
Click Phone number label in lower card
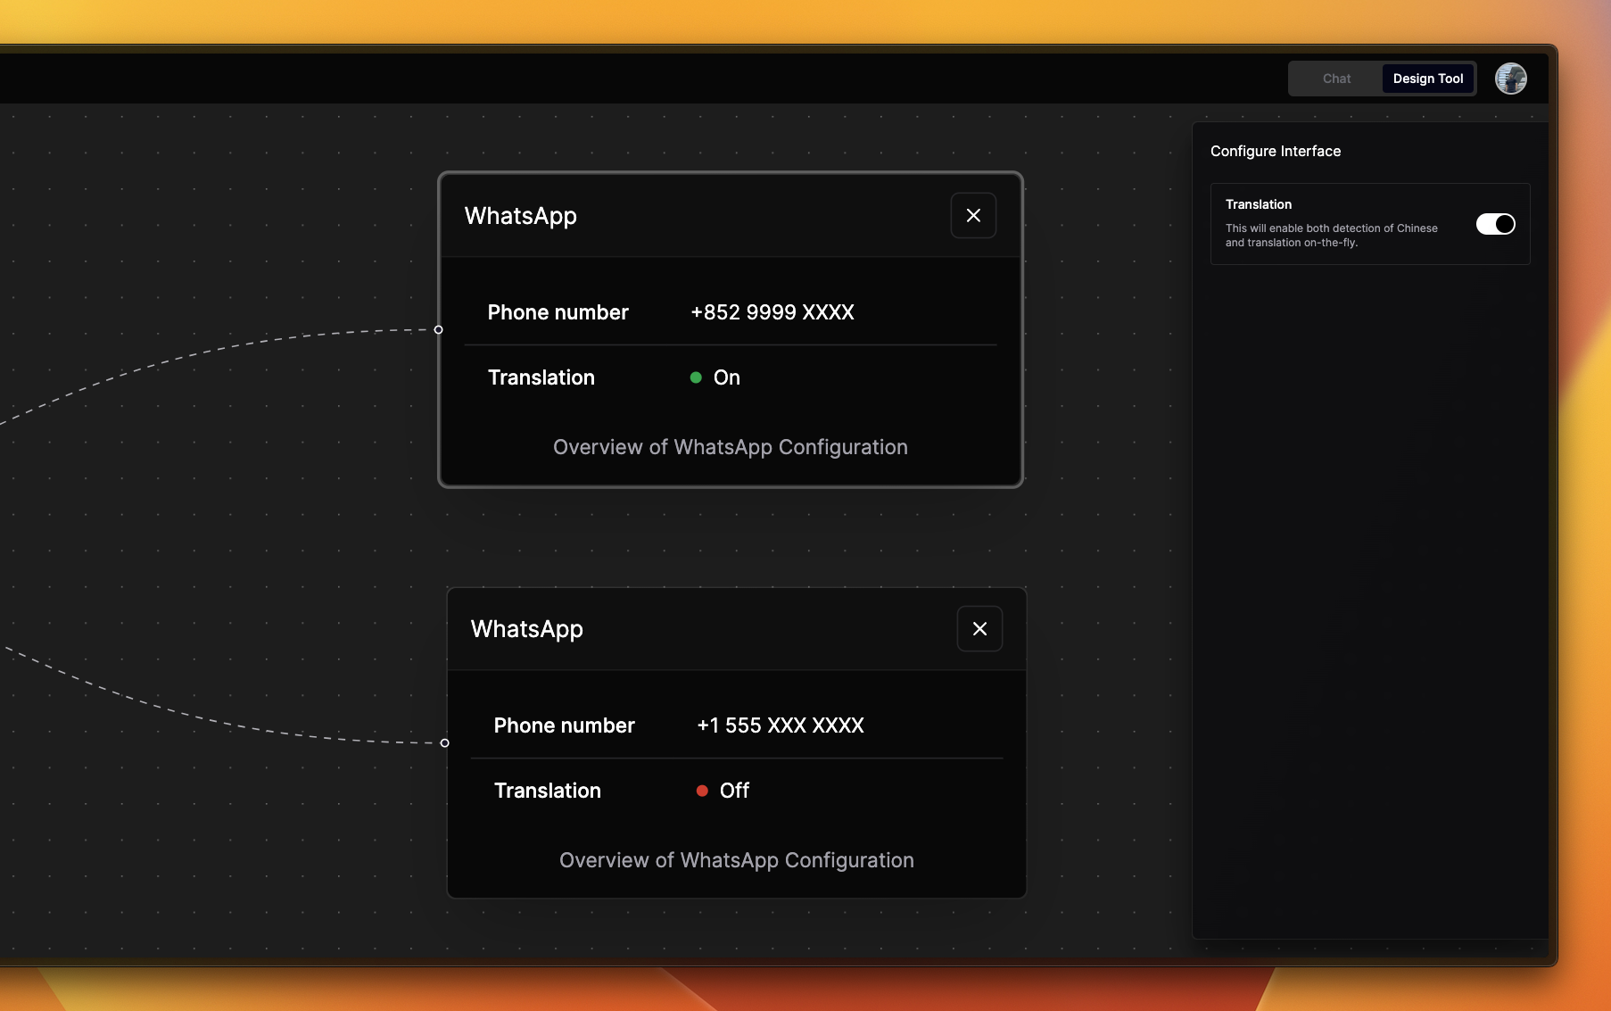[565, 725]
